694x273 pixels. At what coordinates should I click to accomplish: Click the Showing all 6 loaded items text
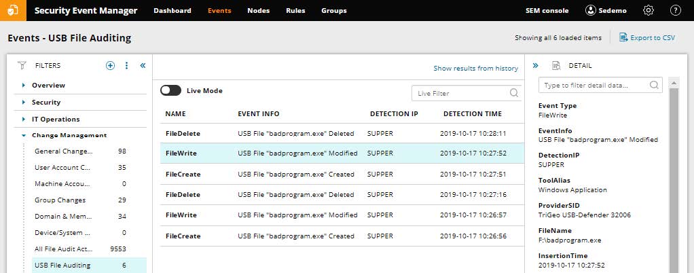(558, 37)
